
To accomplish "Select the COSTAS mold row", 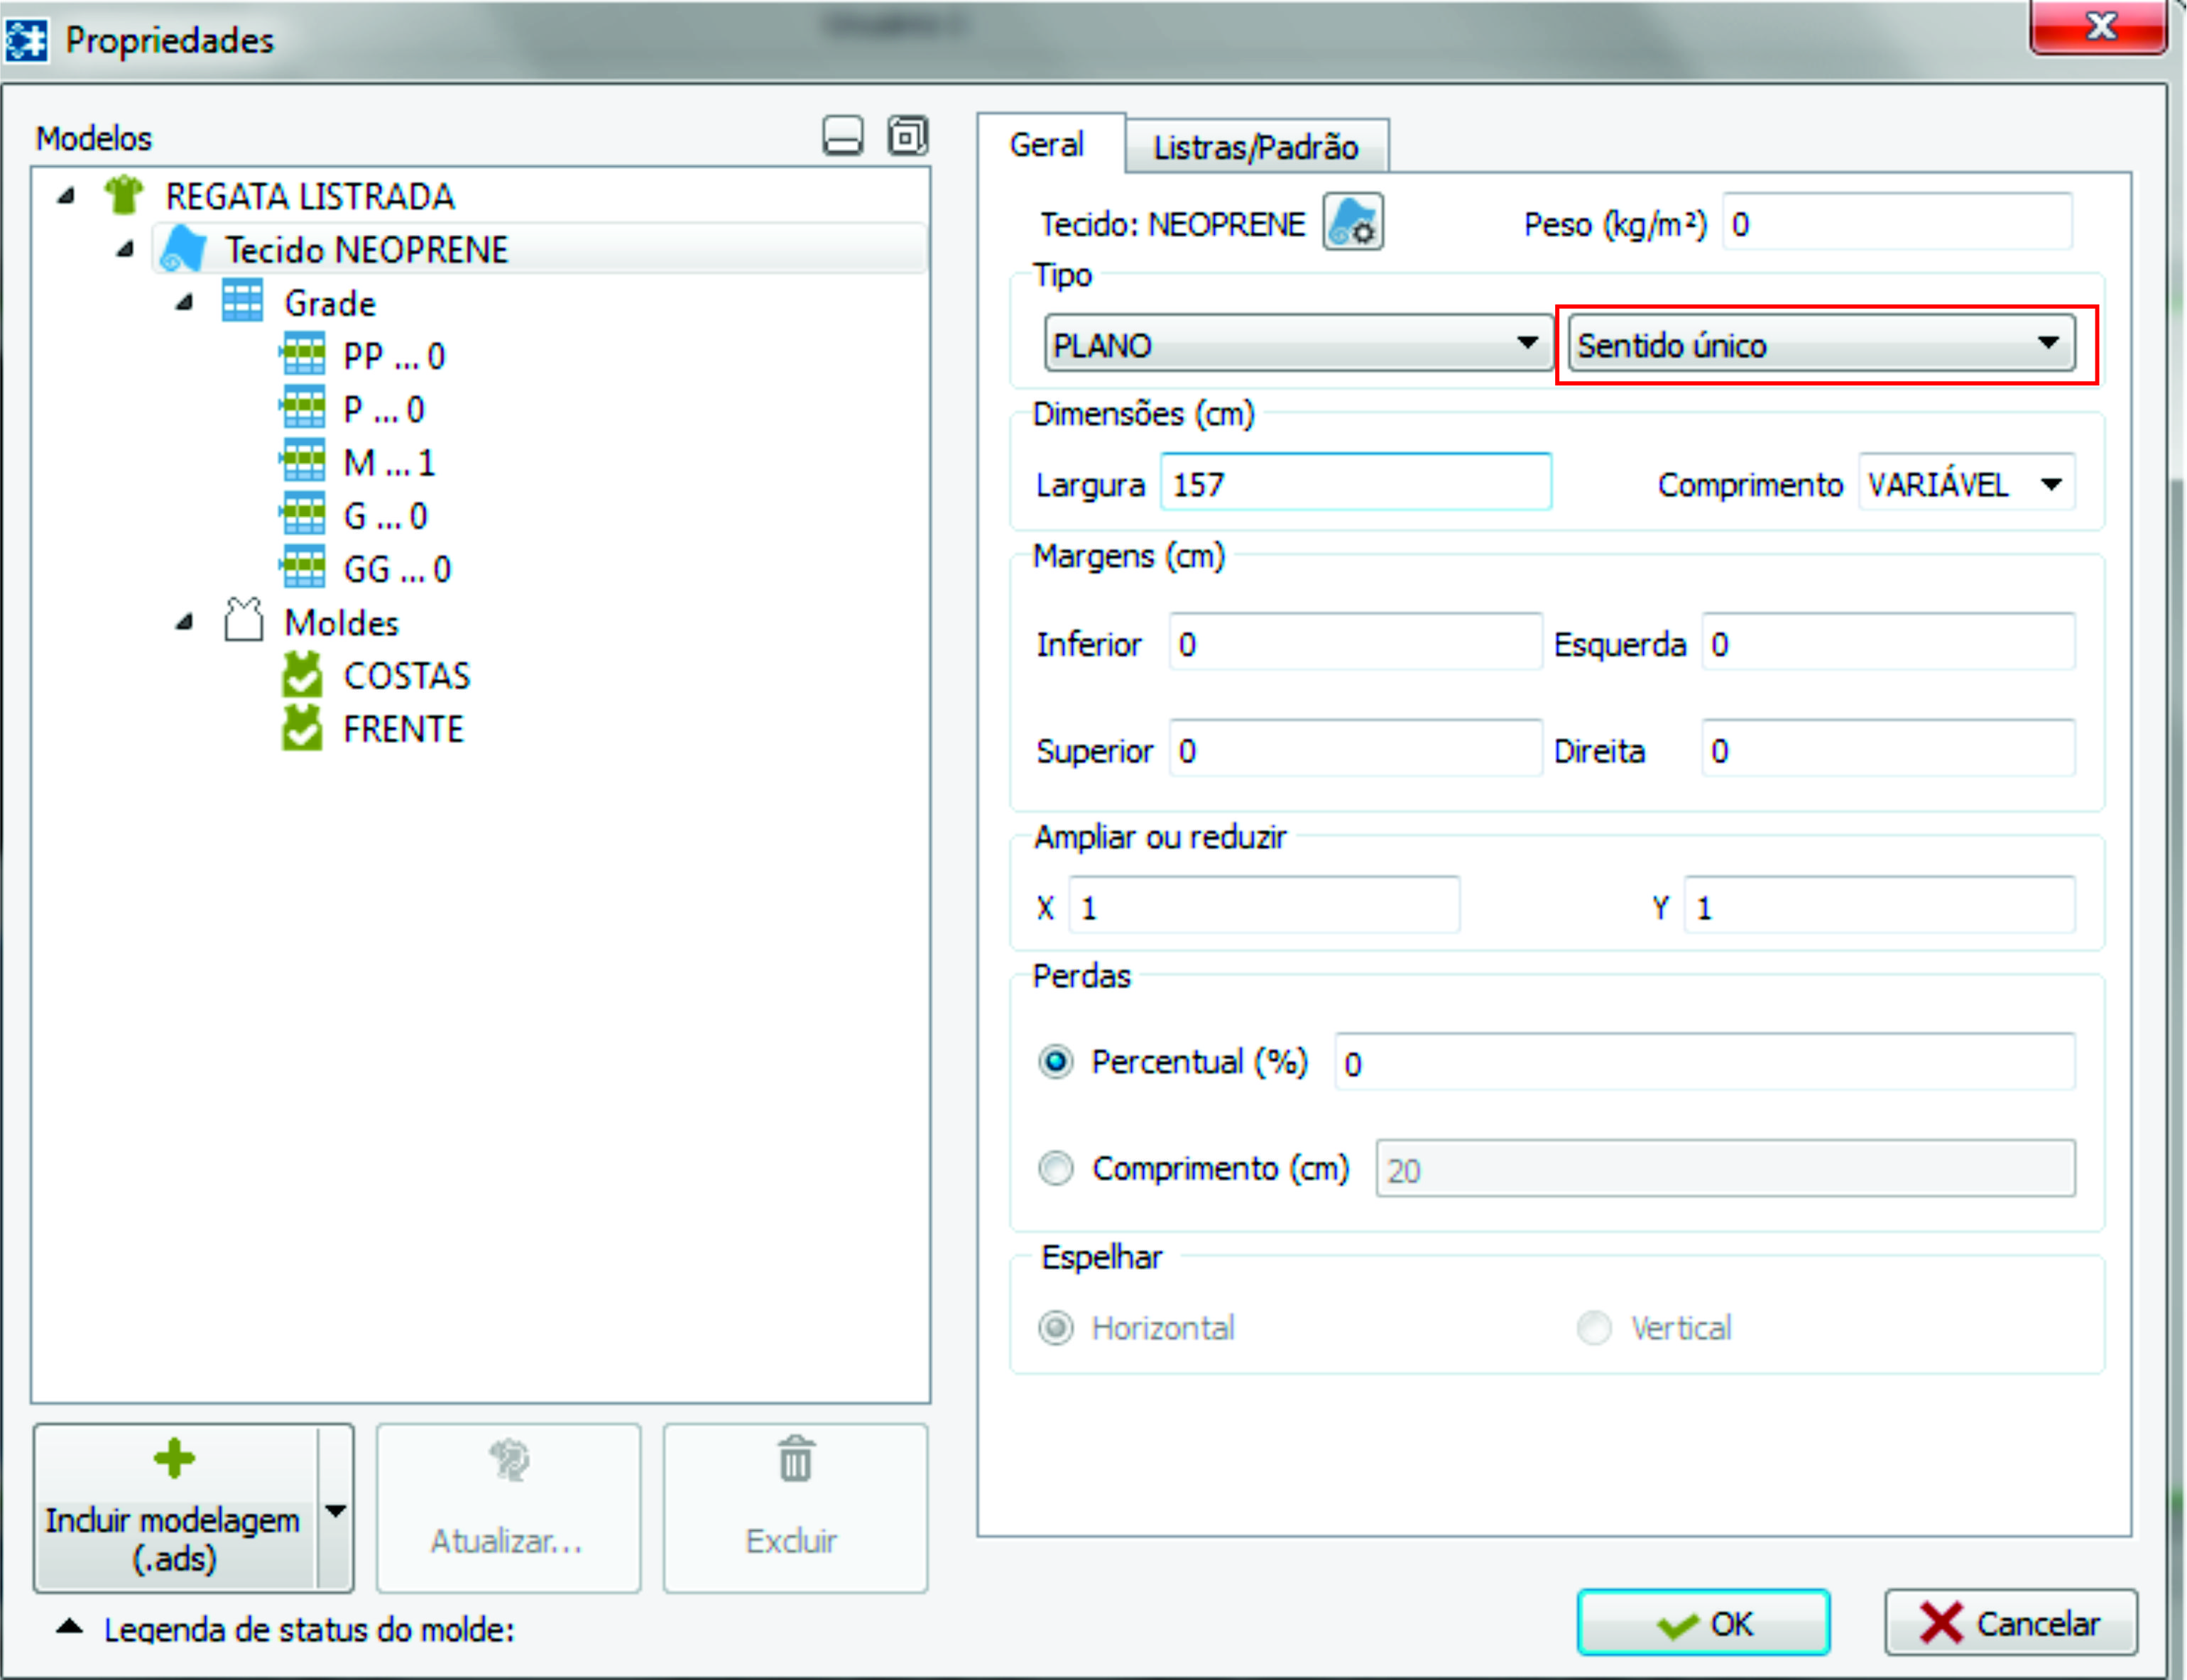I will click(406, 675).
